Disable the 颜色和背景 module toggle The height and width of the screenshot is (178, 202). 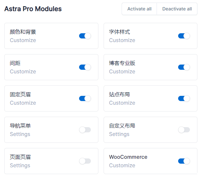85,36
